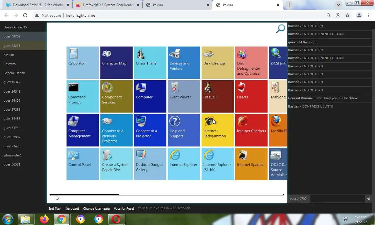Click the address bar URL kekvm.glitch.me
This screenshot has width=375, height=225.
coord(81,15)
